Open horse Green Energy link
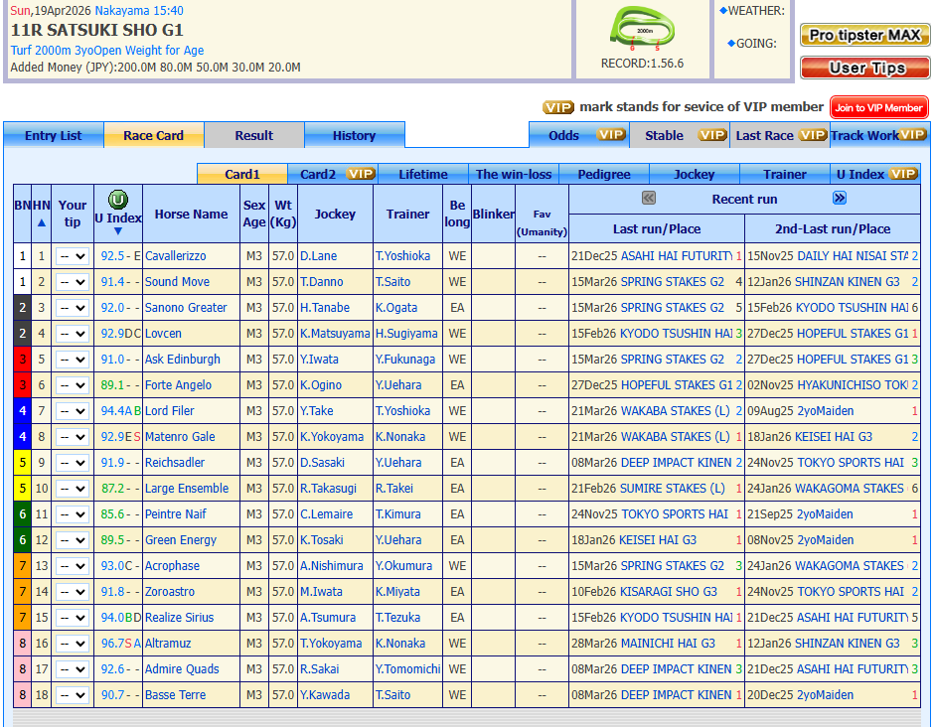 (181, 540)
